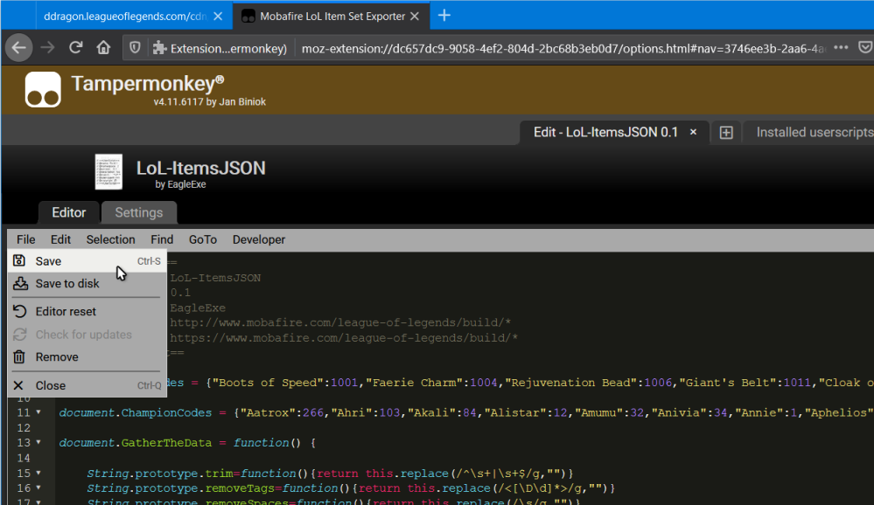874x505 pixels.
Task: Open the Selection menu
Action: [x=110, y=239]
